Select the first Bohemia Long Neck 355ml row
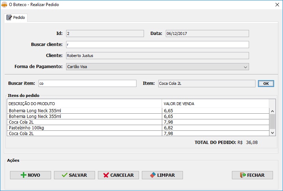The height and width of the screenshot is (191, 283). point(138,111)
